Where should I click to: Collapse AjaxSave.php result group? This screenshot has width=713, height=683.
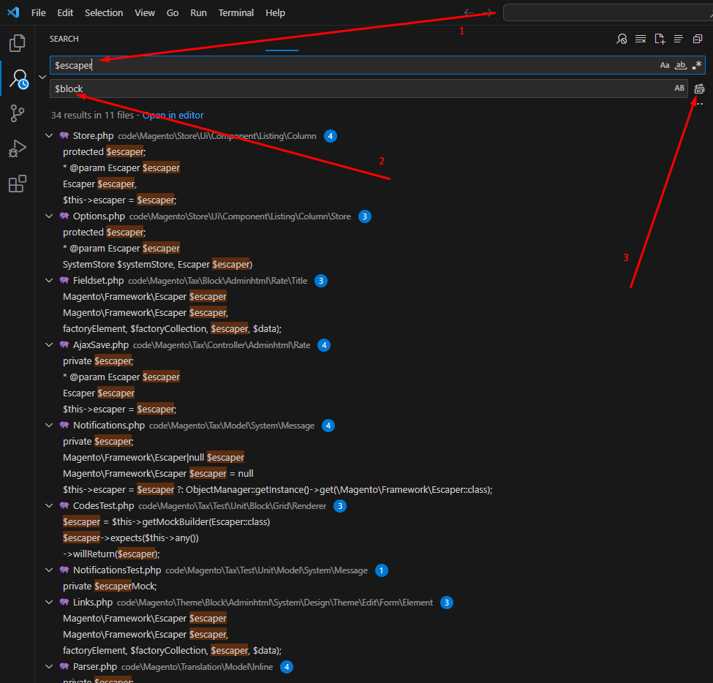pos(49,344)
